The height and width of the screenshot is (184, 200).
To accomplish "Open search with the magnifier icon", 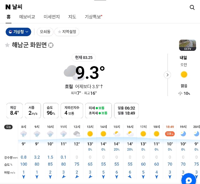I will click(192, 7).
